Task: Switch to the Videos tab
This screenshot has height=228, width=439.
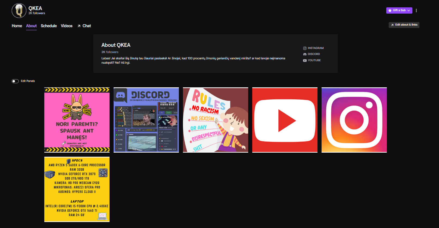Action: click(67, 26)
